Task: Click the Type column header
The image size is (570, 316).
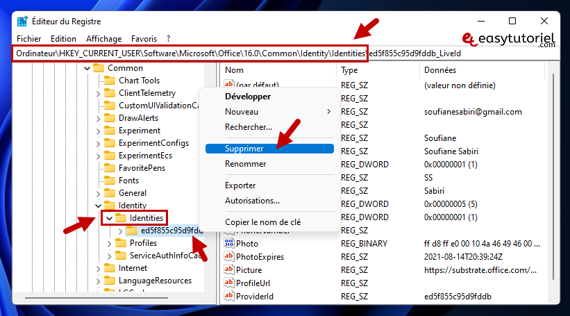Action: tap(378, 70)
